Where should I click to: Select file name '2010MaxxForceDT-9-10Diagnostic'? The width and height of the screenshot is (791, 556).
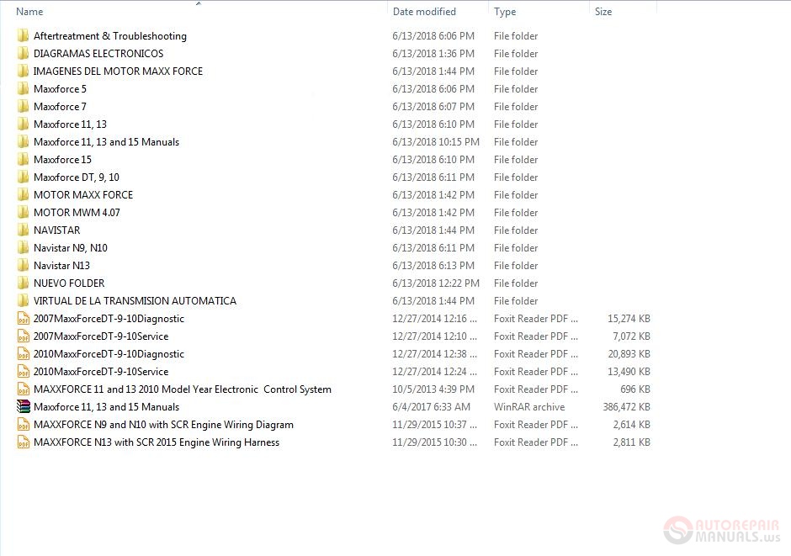pos(109,354)
